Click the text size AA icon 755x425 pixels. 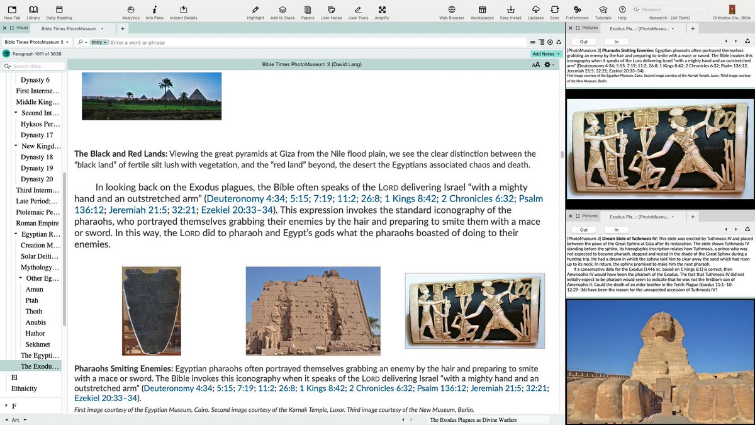pyautogui.click(x=536, y=65)
